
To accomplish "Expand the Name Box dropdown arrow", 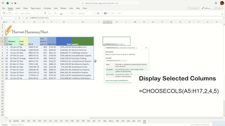I will (15, 18).
